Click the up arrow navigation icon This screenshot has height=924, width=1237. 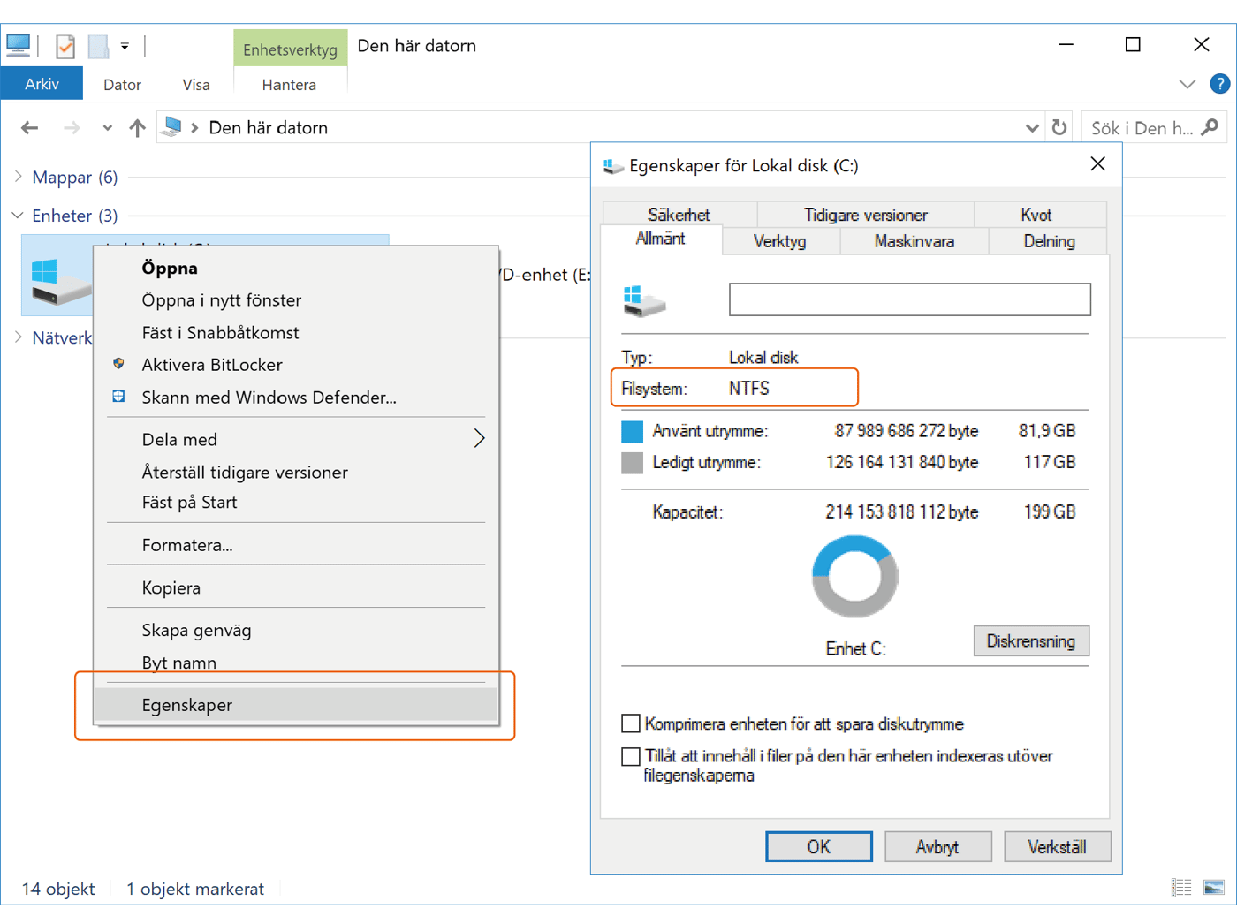coord(137,128)
